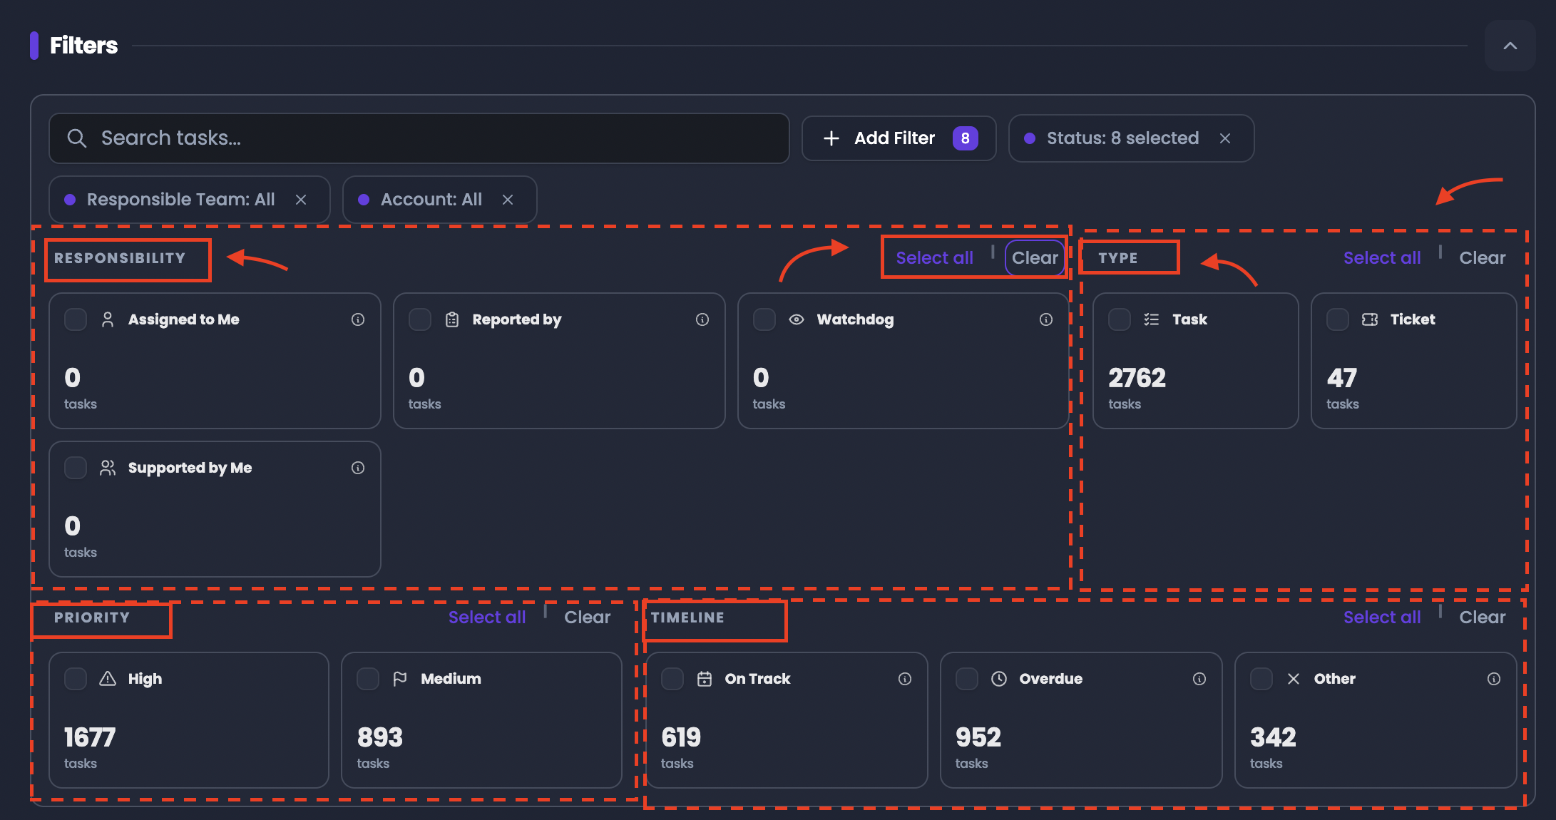
Task: Click the Task list icon
Action: tap(1152, 319)
